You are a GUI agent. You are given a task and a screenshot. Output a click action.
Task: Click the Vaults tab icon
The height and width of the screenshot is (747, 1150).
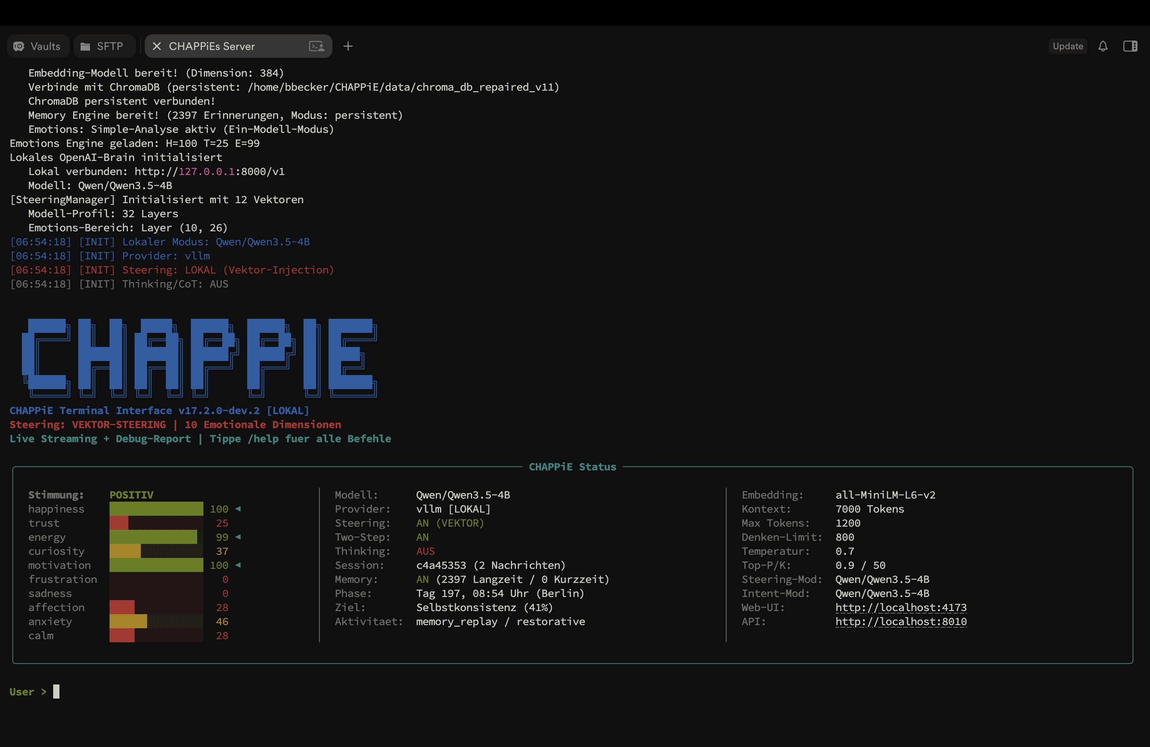tap(19, 46)
